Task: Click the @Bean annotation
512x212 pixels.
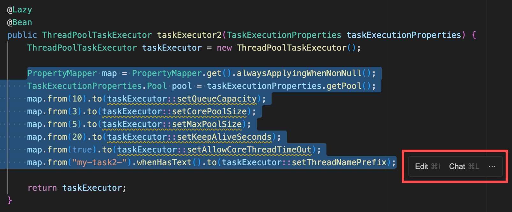Action: (x=19, y=23)
